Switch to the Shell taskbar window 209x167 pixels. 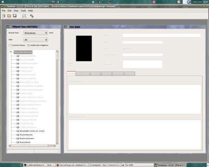[x=39, y=165]
